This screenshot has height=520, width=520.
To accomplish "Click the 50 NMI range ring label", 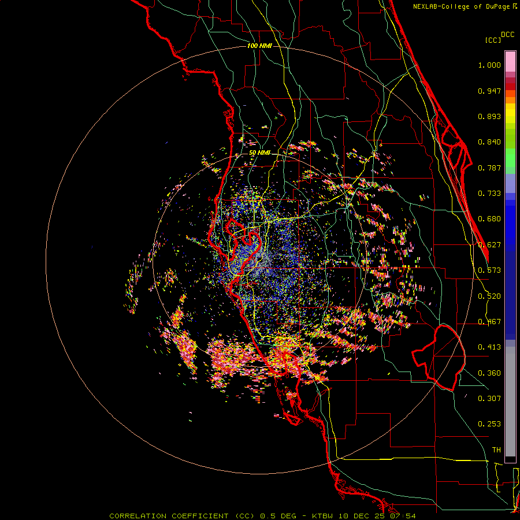I will (259, 153).
